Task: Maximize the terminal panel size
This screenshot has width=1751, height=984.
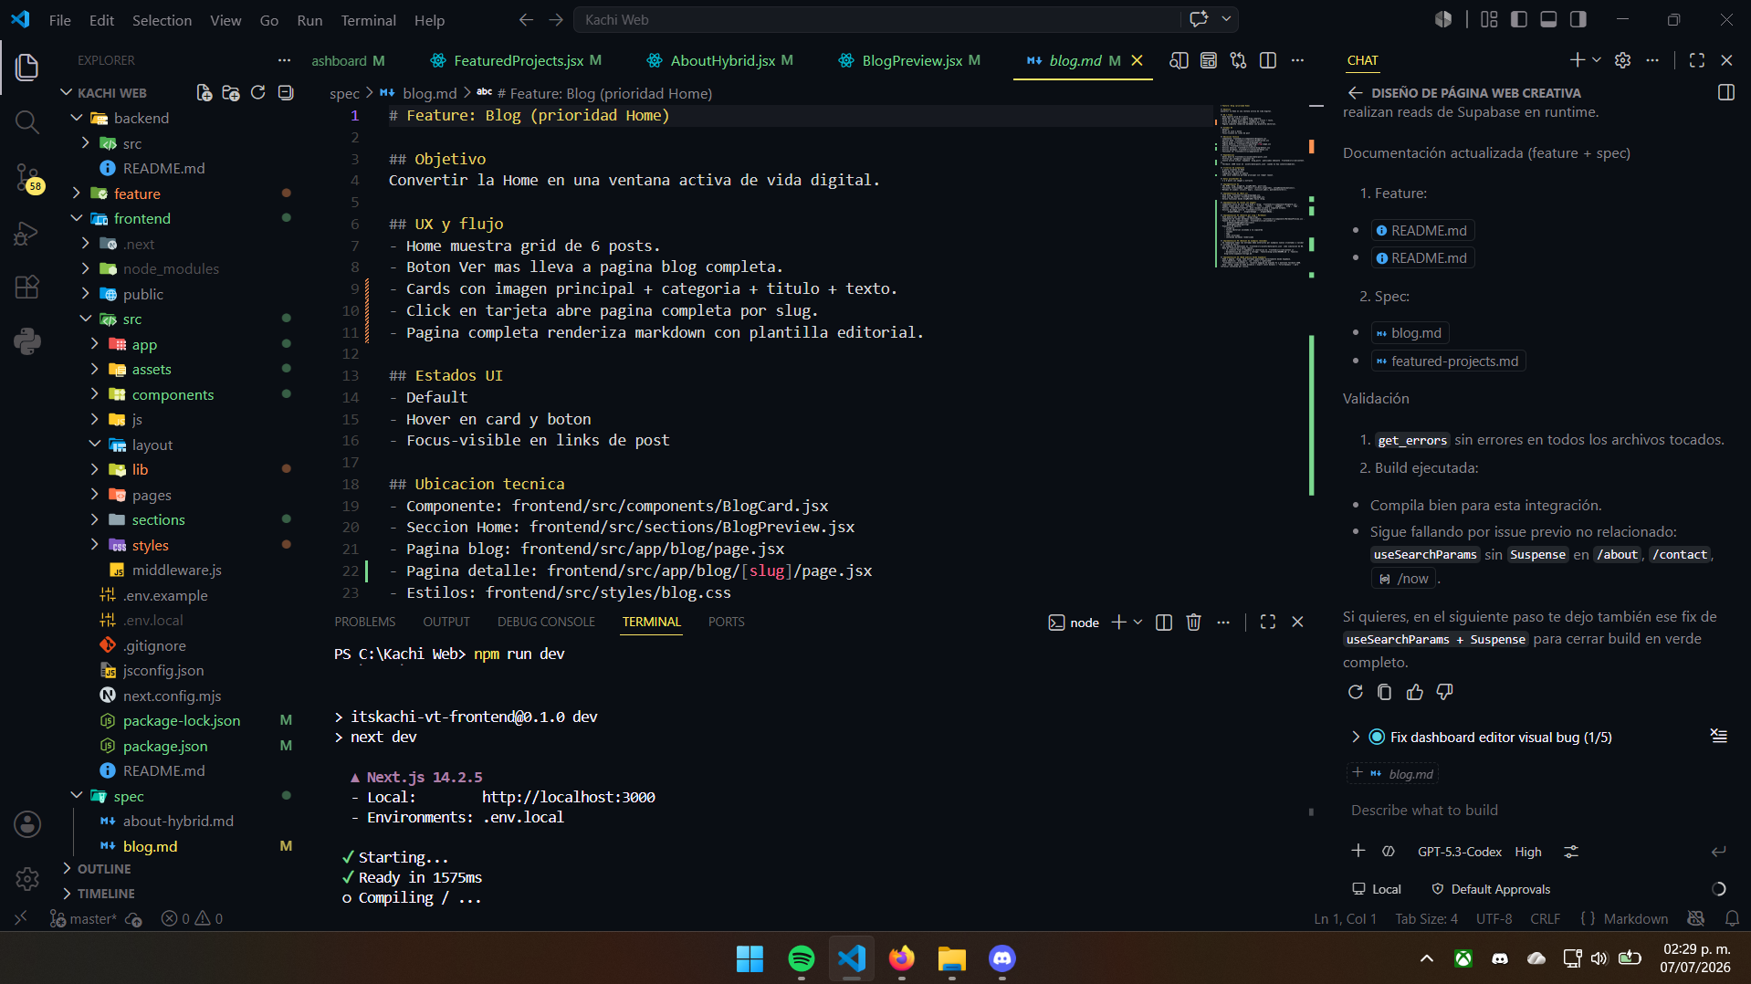Action: point(1268,623)
